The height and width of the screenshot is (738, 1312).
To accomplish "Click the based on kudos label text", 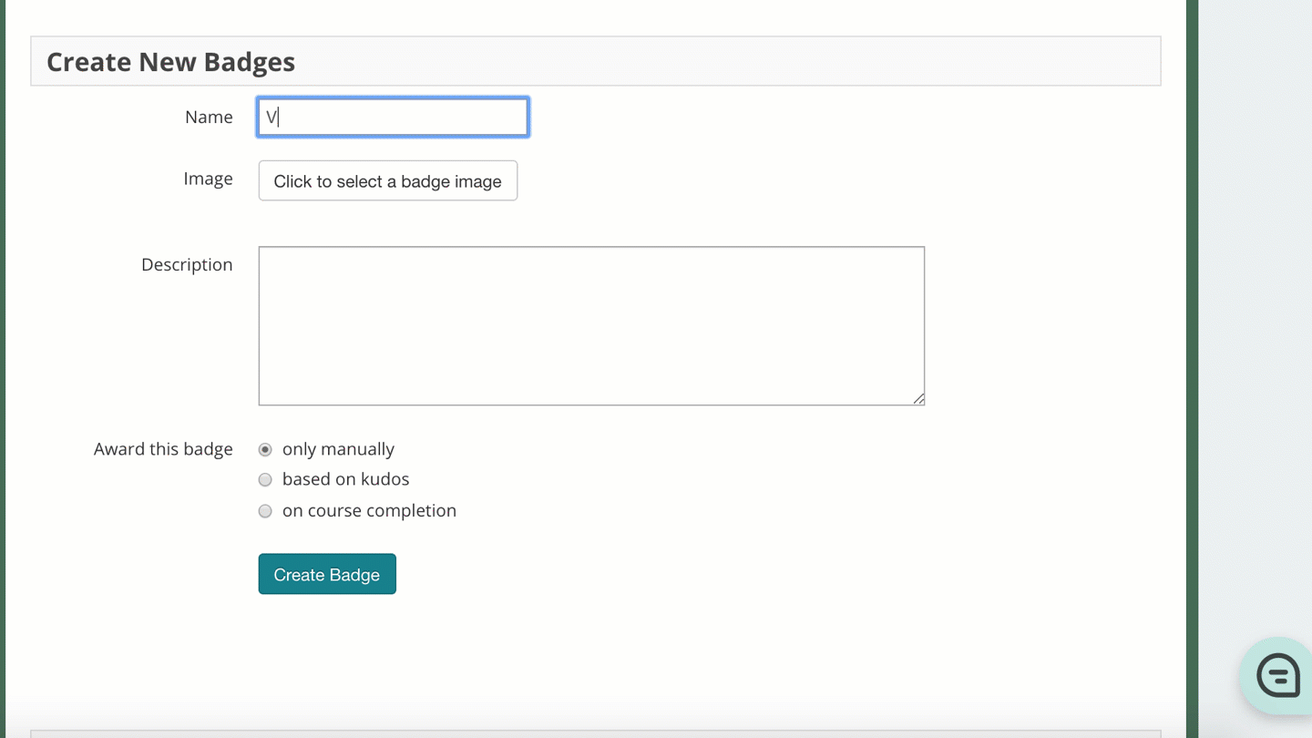I will click(345, 479).
